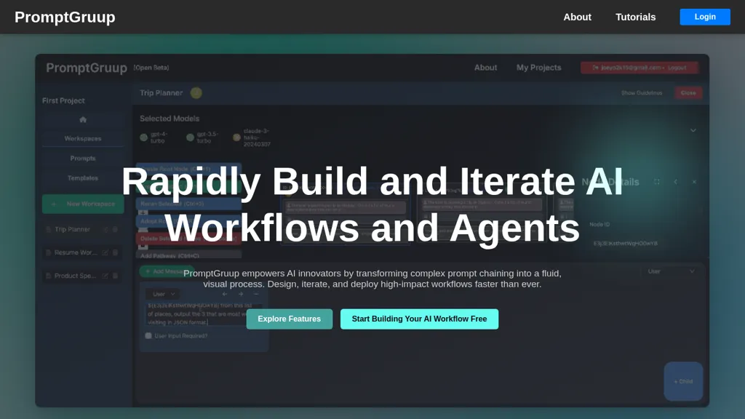This screenshot has height=419, width=745.
Task: Open the About page from the top navigation
Action: (x=577, y=17)
